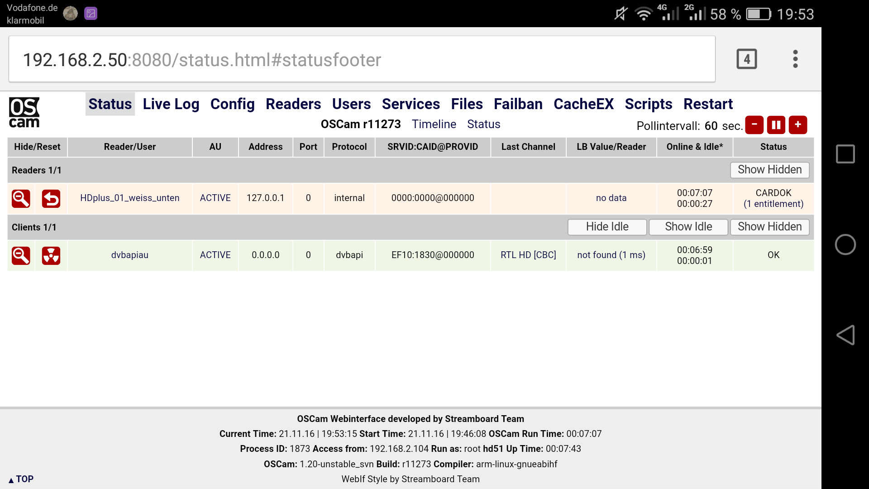
Task: Open the Timeline link
Action: 434,124
